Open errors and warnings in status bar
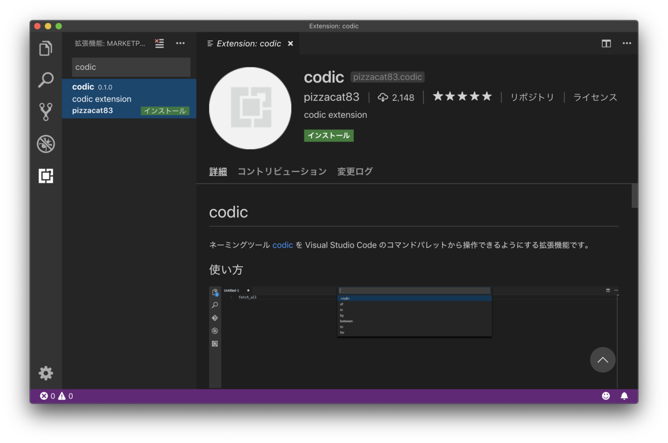Screen dimensions: 668x443 tap(56, 396)
